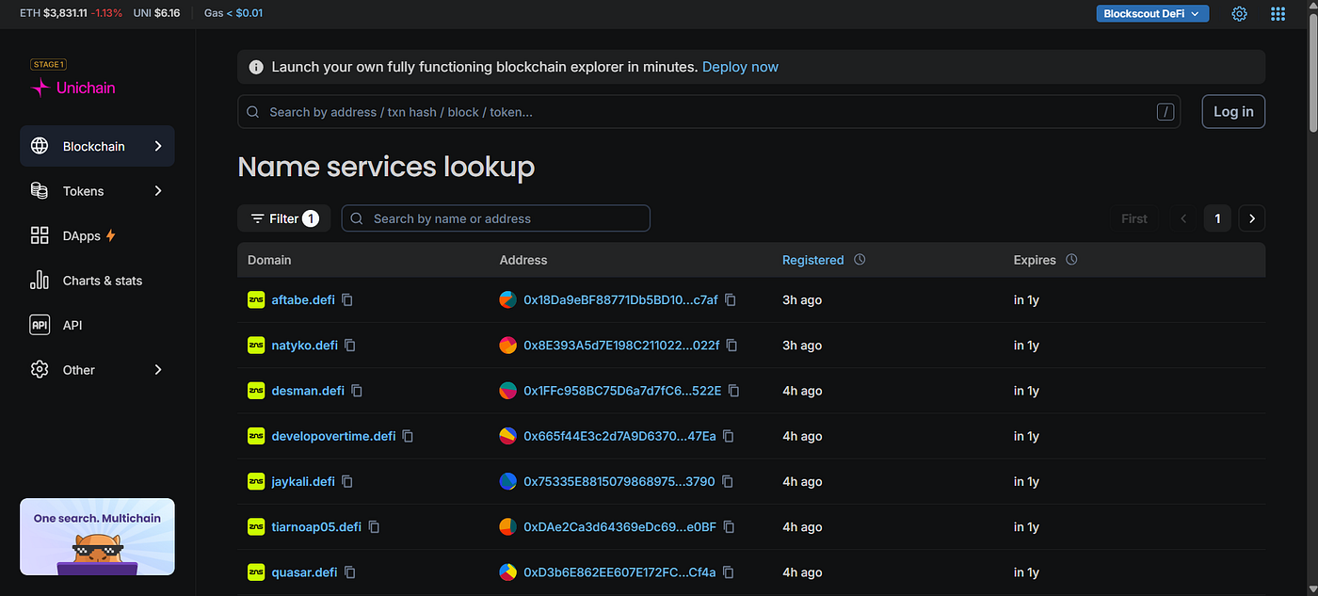Focus the search by address / txn hash field
1318x596 pixels.
pos(709,112)
